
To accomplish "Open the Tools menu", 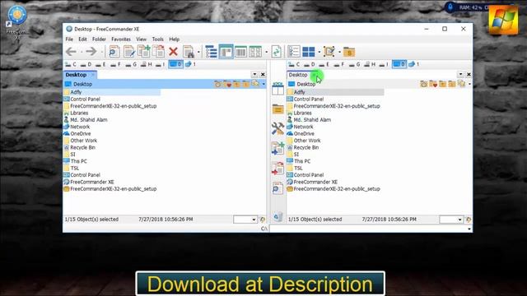I will (x=157, y=39).
